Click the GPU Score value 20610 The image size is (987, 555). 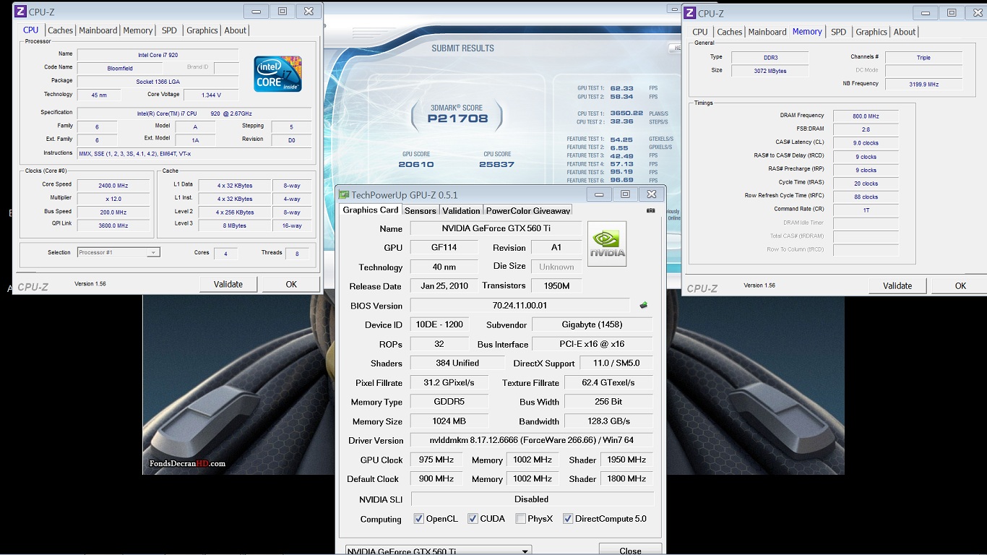click(416, 164)
